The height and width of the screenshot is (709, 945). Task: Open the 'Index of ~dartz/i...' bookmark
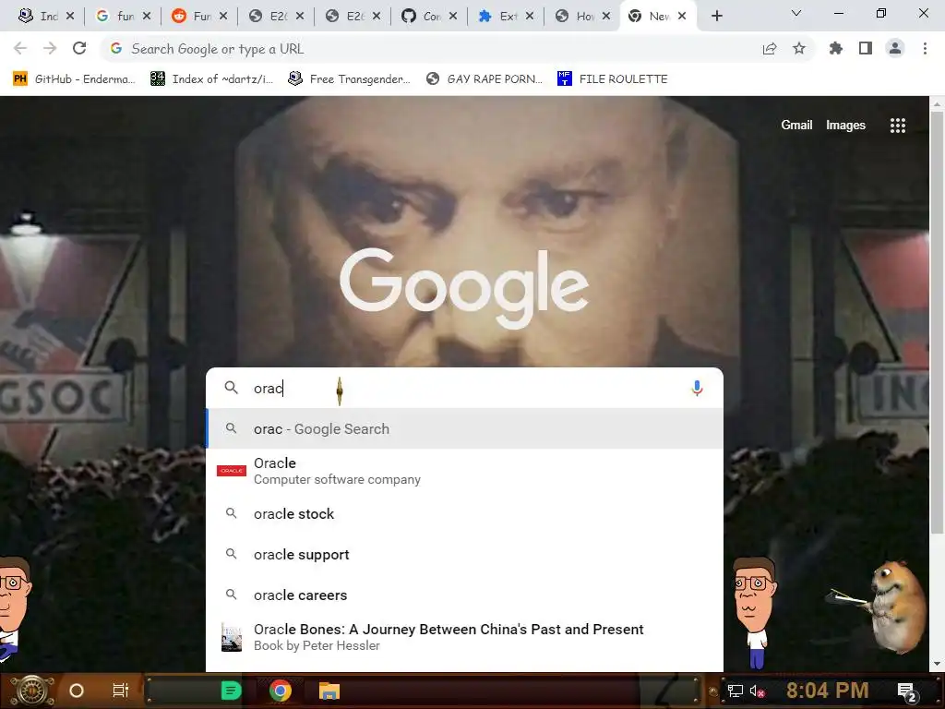pos(212,79)
